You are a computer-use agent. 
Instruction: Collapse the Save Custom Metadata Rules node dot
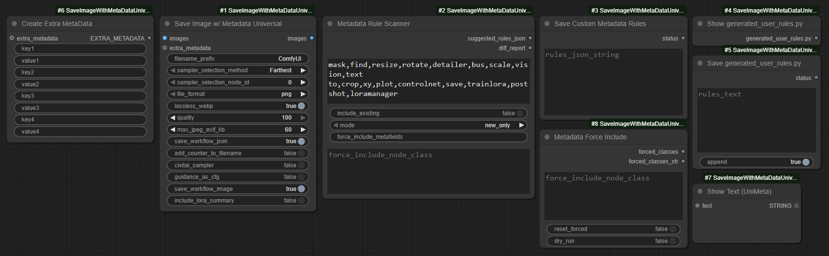tap(547, 24)
